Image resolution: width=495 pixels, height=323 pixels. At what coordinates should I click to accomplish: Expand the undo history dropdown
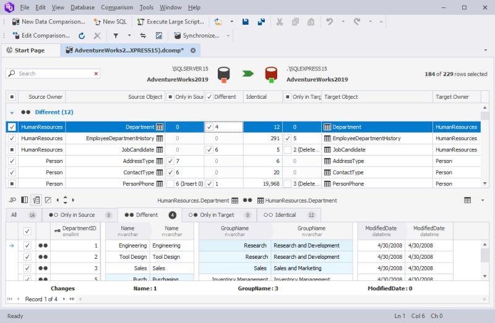point(343,22)
